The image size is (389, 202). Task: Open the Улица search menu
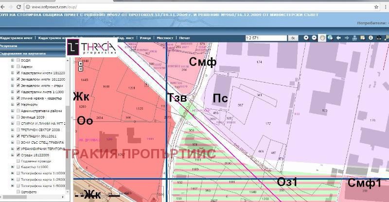click(145, 38)
